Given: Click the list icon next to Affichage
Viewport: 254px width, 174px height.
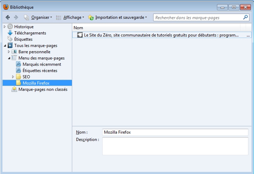Looking at the screenshot, I should (58, 17).
